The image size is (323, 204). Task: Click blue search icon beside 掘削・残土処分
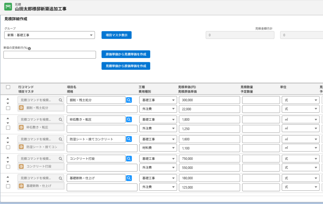click(x=129, y=100)
